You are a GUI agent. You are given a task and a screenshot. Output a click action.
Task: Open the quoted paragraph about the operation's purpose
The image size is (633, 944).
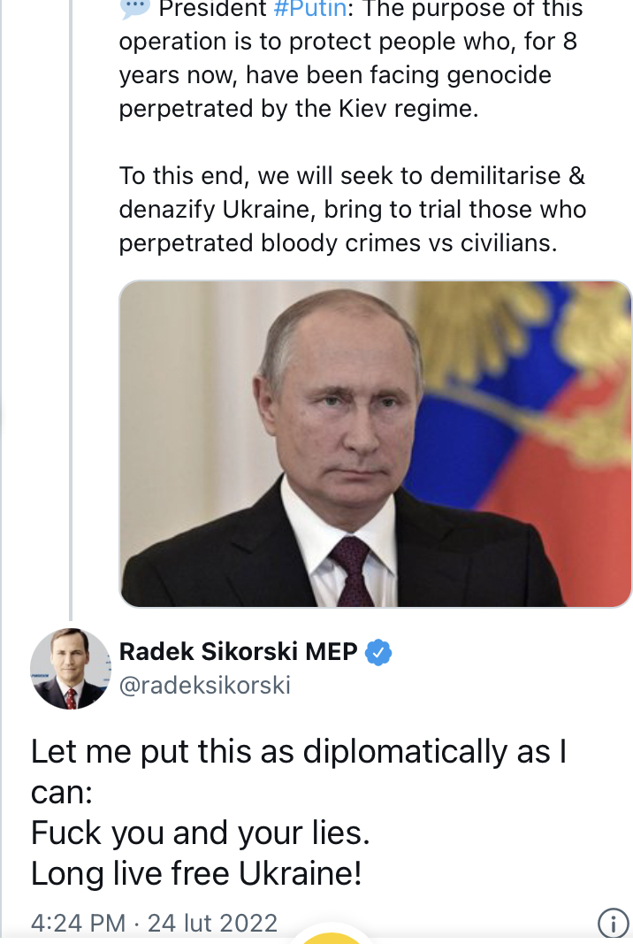pyautogui.click(x=347, y=74)
